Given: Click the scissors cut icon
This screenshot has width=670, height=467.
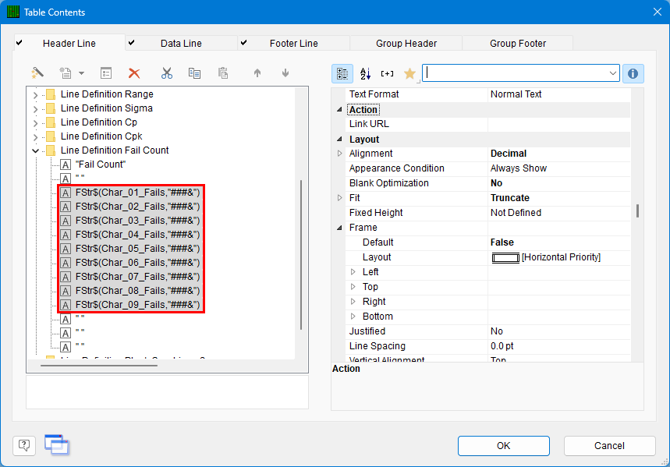Looking at the screenshot, I should pos(167,73).
